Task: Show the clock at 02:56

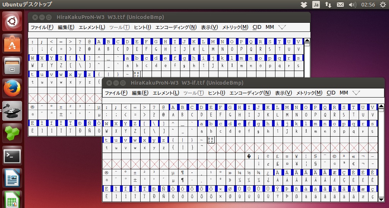Action: click(368, 5)
